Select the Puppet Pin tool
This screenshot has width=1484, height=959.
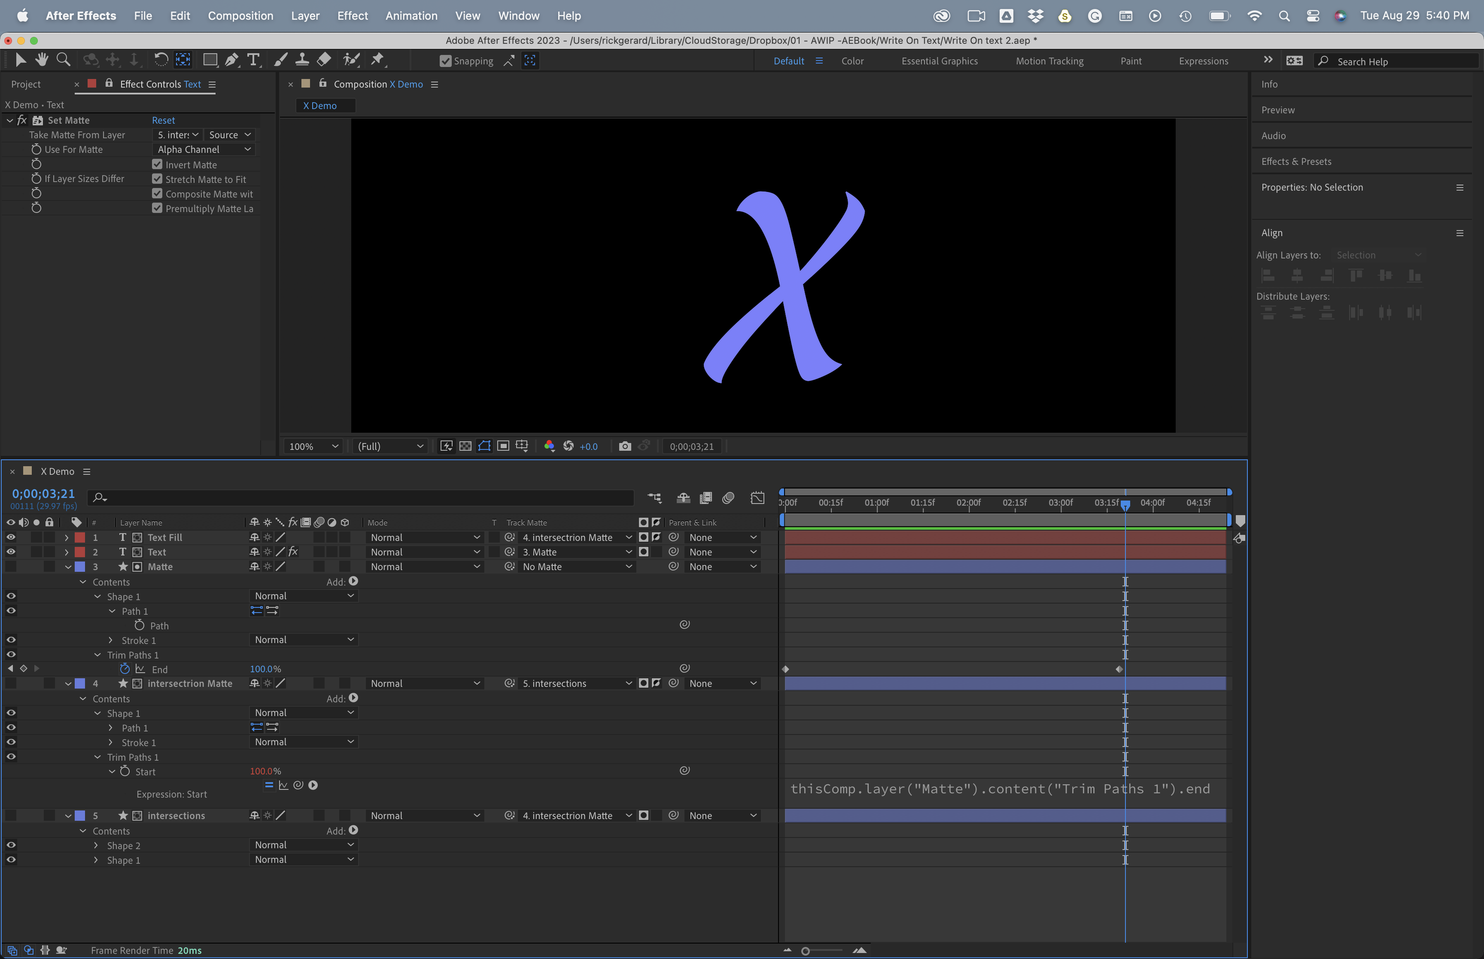click(x=377, y=59)
